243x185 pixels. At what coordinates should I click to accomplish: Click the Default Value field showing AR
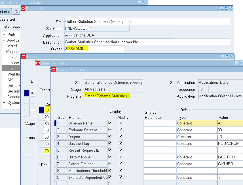[x=230, y=123]
